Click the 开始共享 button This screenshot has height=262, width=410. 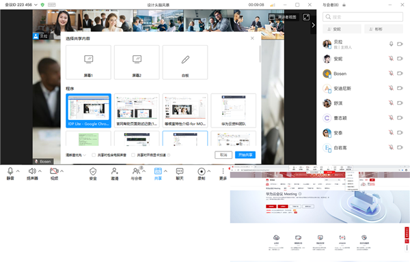245,155
